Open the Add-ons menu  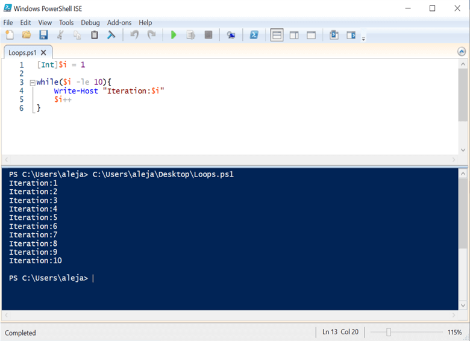click(119, 23)
